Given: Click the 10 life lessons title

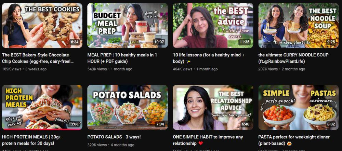Looking at the screenshot, I should coord(209,58).
